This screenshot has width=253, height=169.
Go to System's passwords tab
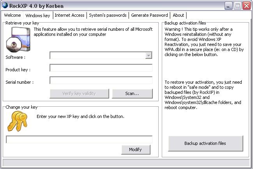(x=108, y=15)
